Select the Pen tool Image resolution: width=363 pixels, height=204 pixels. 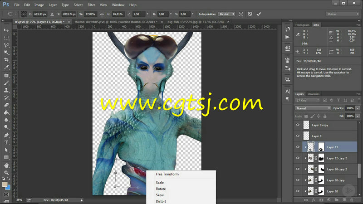tap(6, 135)
